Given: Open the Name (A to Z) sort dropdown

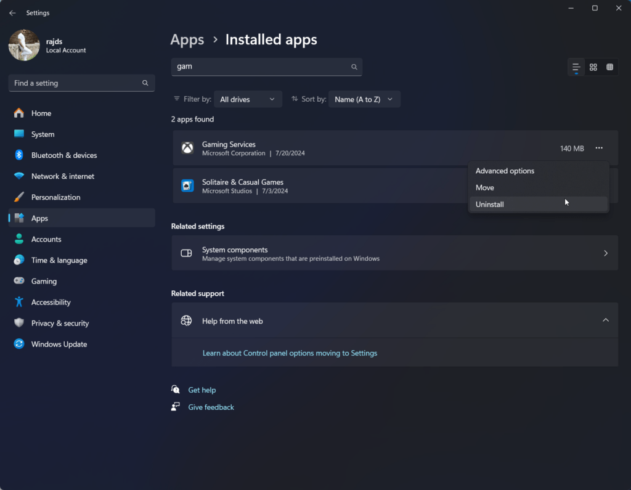Looking at the screenshot, I should 364,99.
